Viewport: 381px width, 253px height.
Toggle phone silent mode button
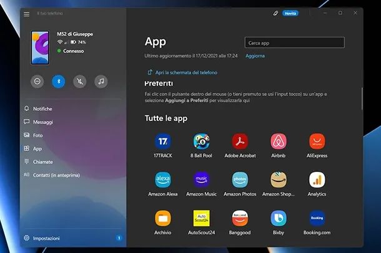coord(80,82)
